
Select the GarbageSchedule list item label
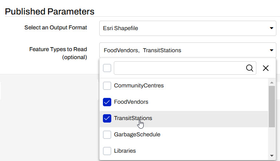tap(137, 135)
